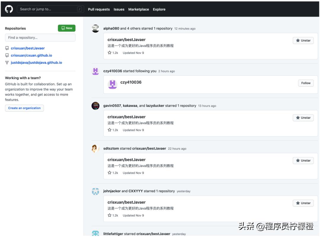The height and width of the screenshot is (237, 320).
Task: Open Pull requests in top navigation
Action: click(x=99, y=10)
